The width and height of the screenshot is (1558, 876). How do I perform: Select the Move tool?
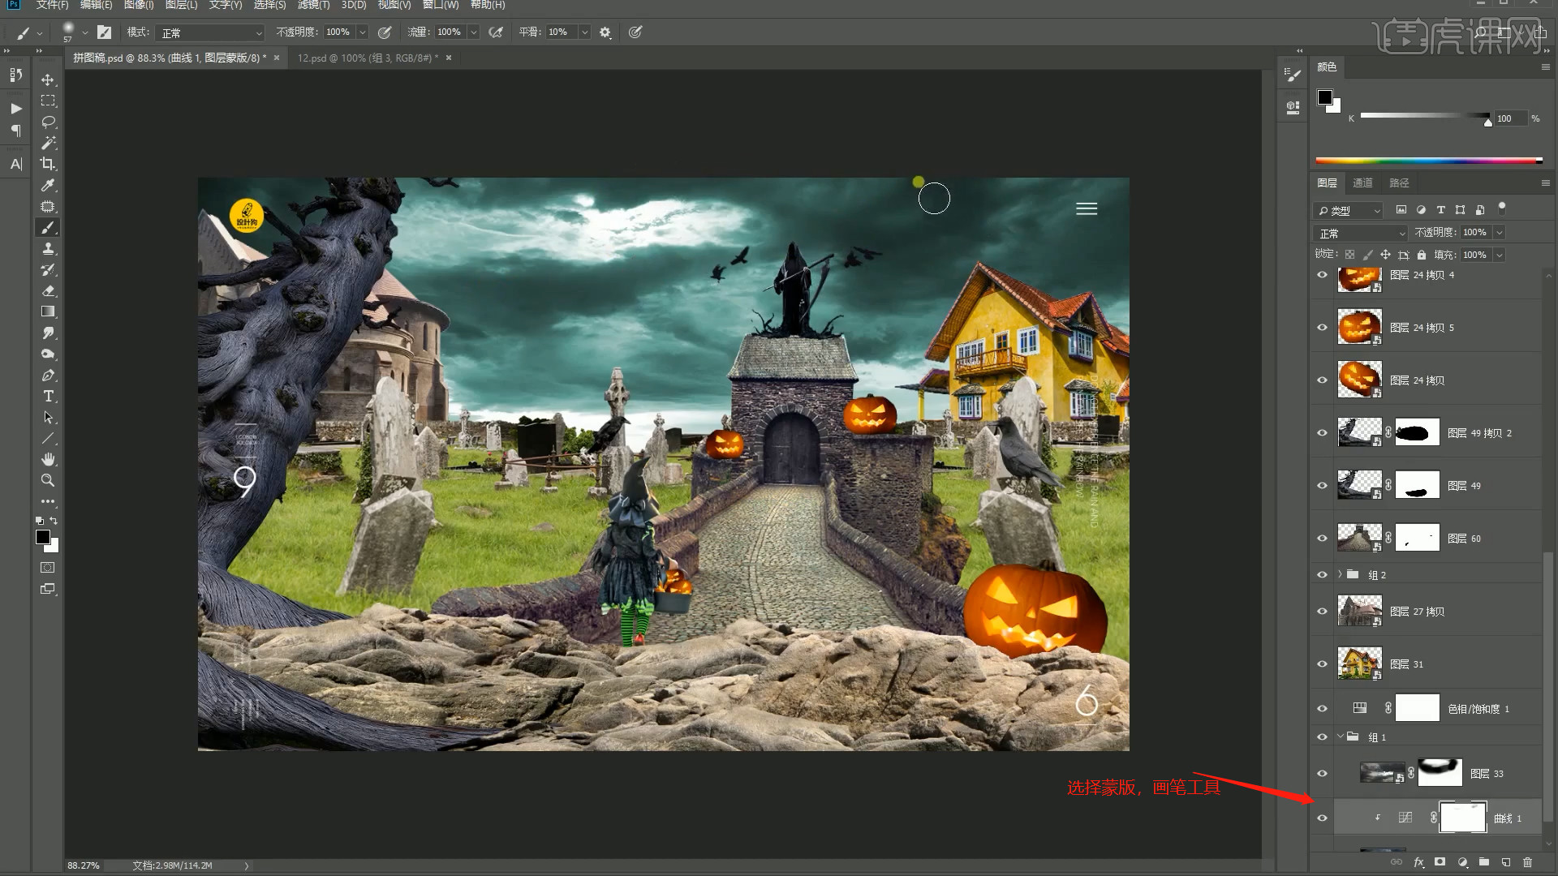coord(48,79)
